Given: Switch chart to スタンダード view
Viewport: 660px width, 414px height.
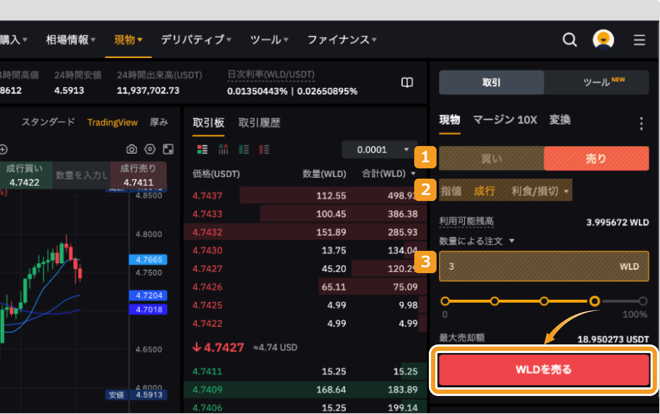Looking at the screenshot, I should pos(48,122).
